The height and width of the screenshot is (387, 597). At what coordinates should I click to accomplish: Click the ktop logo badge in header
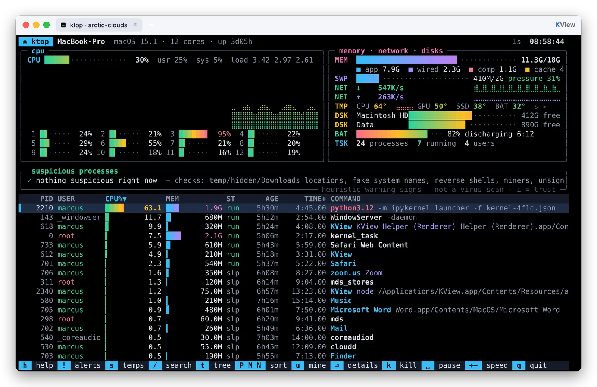coord(36,41)
